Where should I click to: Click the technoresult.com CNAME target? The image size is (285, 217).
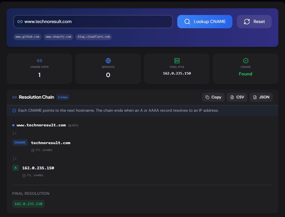51,143
